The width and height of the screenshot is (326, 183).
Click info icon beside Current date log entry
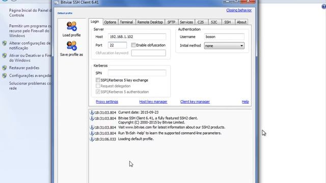pyautogui.click(x=92, y=112)
